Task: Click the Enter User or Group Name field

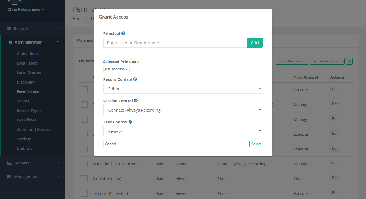Action: pyautogui.click(x=175, y=42)
